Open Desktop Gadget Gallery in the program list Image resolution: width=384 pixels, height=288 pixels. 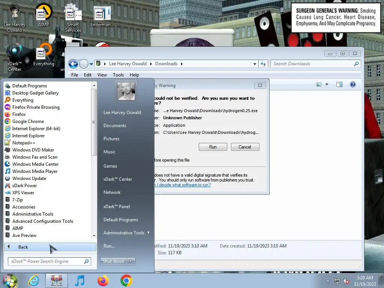click(x=35, y=93)
